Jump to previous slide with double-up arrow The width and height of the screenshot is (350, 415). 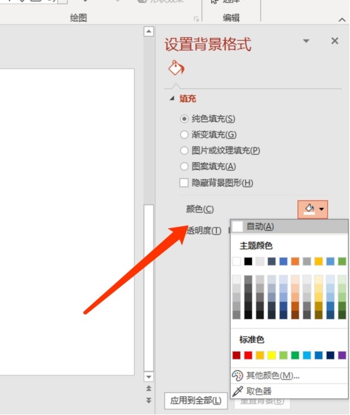coord(149,388)
